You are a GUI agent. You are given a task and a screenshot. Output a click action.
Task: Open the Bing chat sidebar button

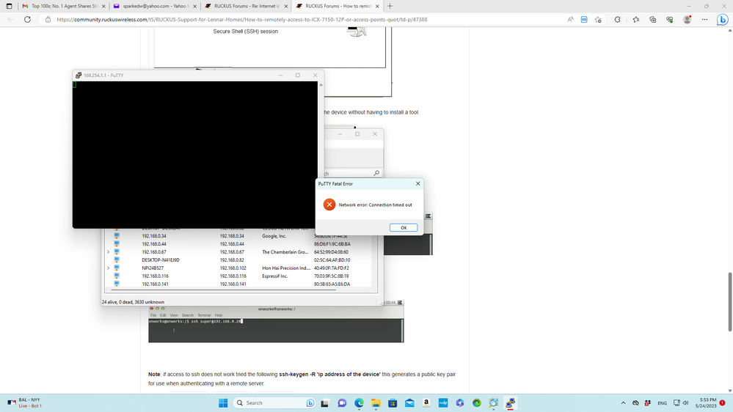[723, 20]
